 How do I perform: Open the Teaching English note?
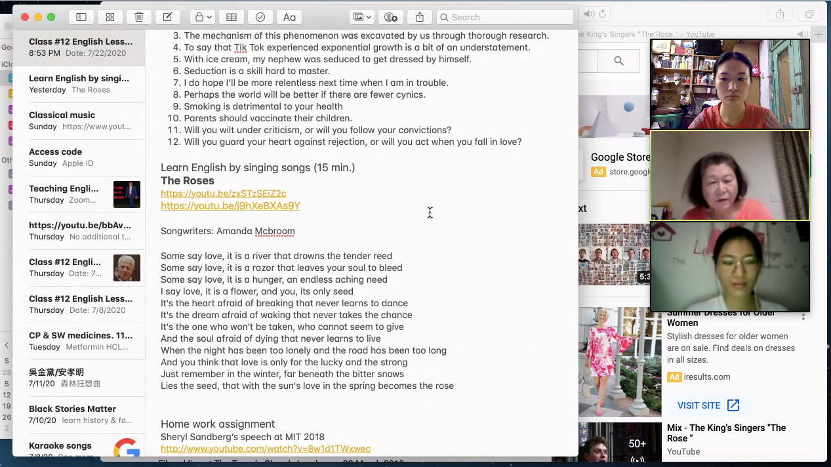pos(81,194)
